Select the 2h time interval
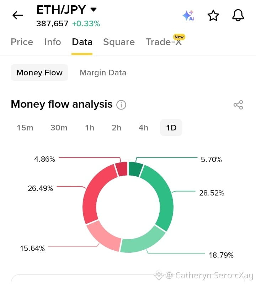Screen dimensions: 256x284 point(116,128)
